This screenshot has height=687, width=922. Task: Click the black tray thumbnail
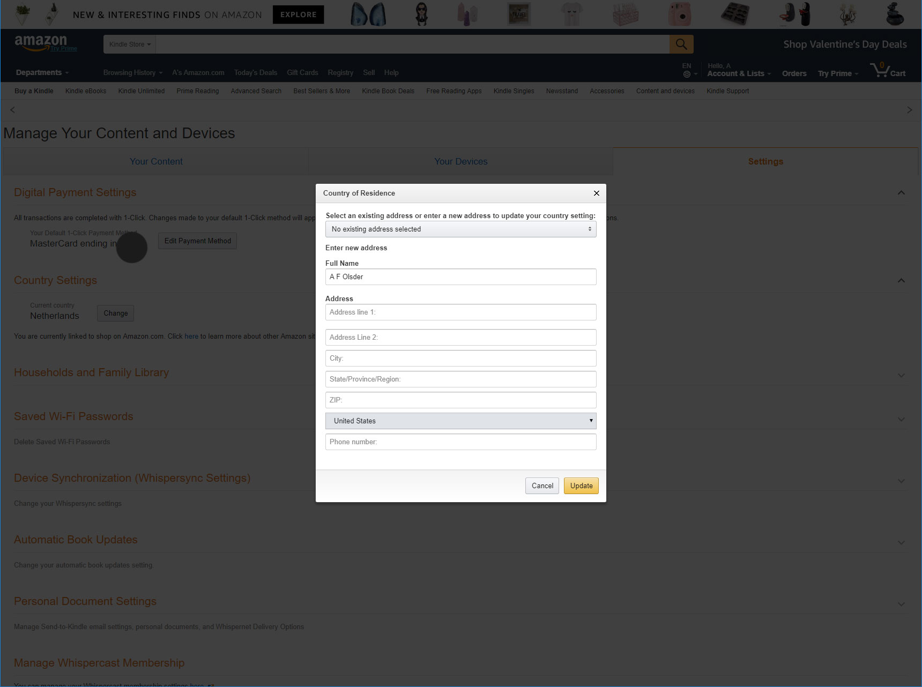[735, 14]
